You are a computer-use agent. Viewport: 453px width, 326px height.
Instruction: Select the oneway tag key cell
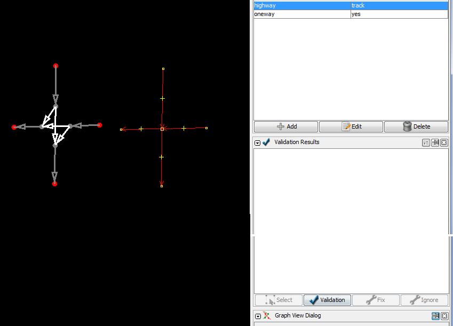pos(301,14)
